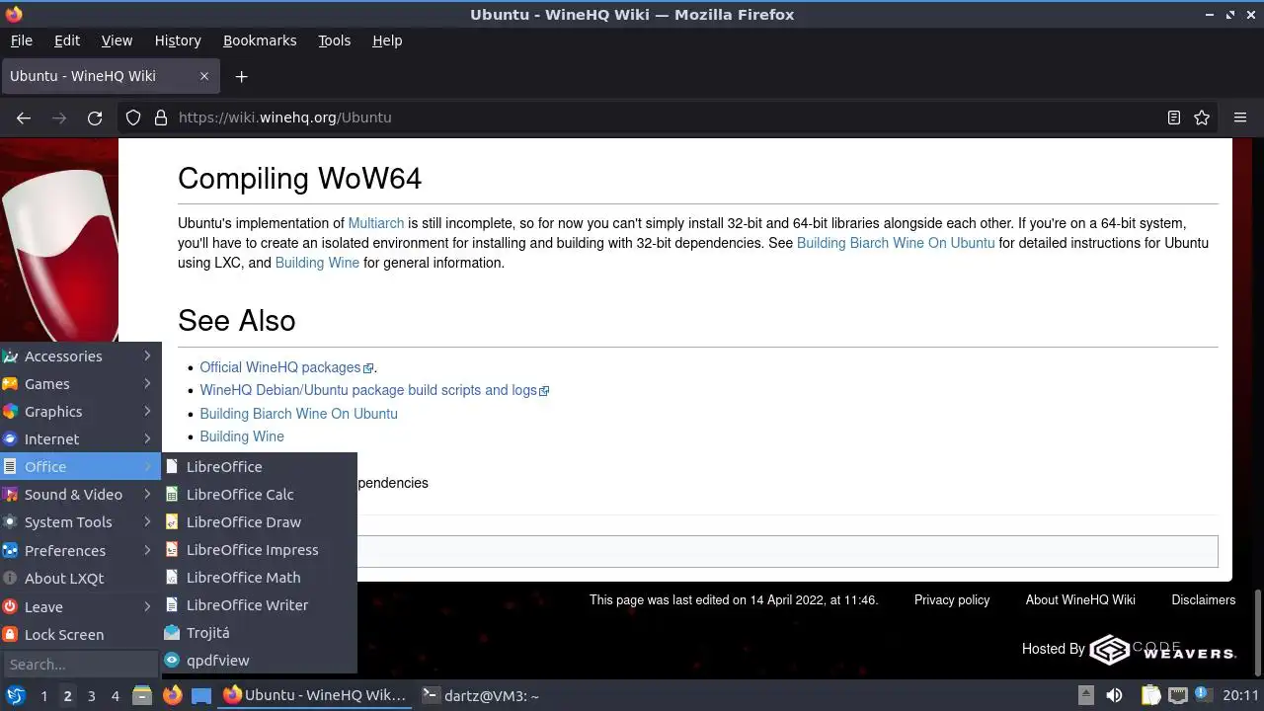
Task: Toggle Firefox reader view
Action: point(1174,118)
